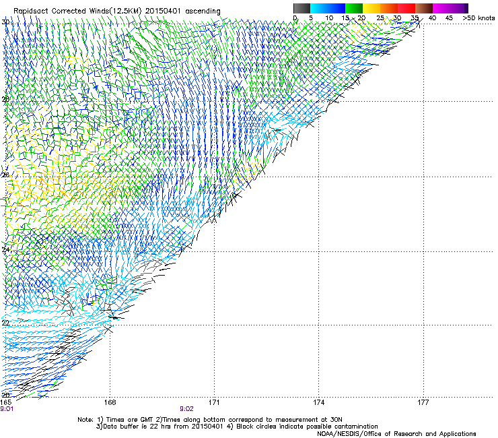The width and height of the screenshot is (498, 438).
Task: Click the blue 10-15 knots legend segment
Action: click(x=336, y=8)
